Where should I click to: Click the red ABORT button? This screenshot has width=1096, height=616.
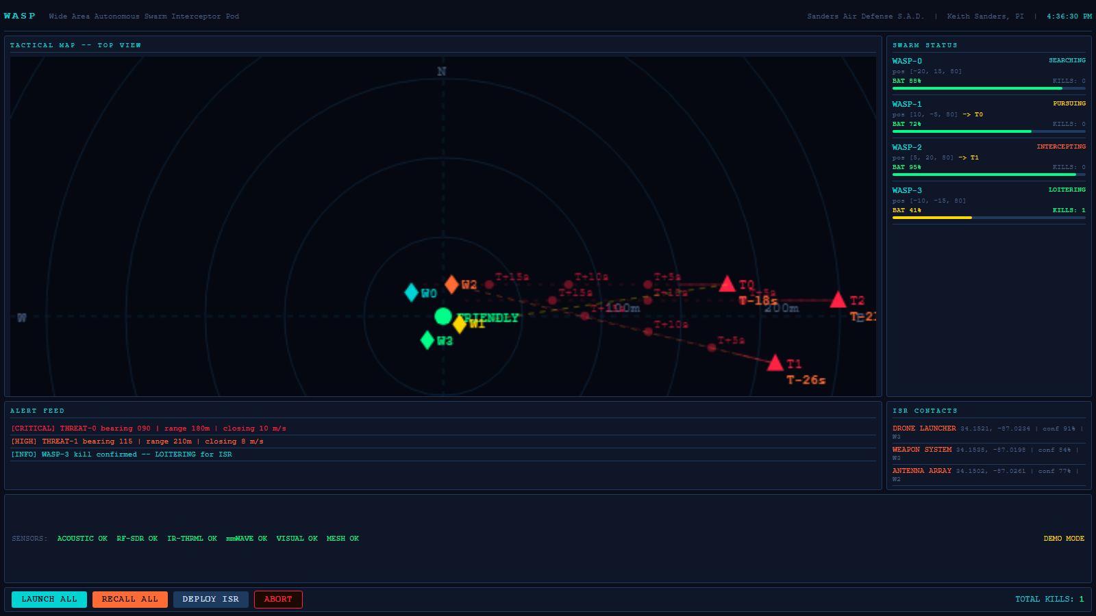coord(278,600)
